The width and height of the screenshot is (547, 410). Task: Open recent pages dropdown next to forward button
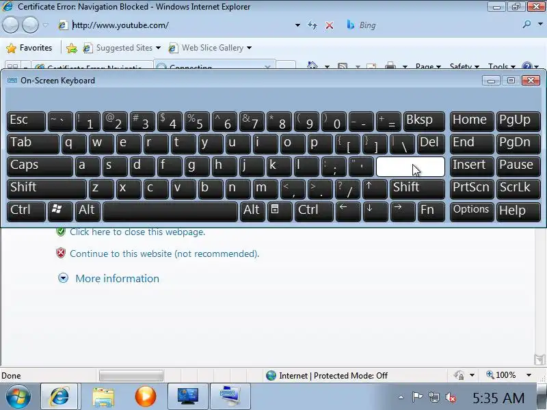pos(45,25)
